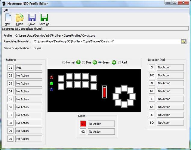
Task: Open the File menu
Action: (6, 10)
